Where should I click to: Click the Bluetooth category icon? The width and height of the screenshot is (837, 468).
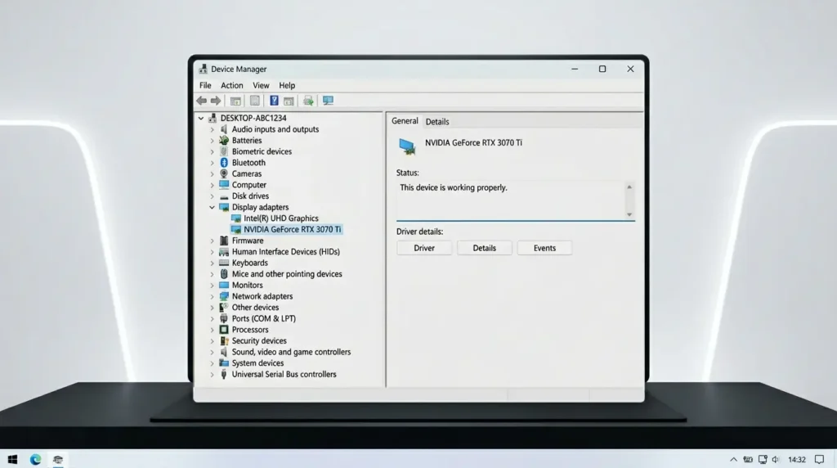tap(224, 163)
